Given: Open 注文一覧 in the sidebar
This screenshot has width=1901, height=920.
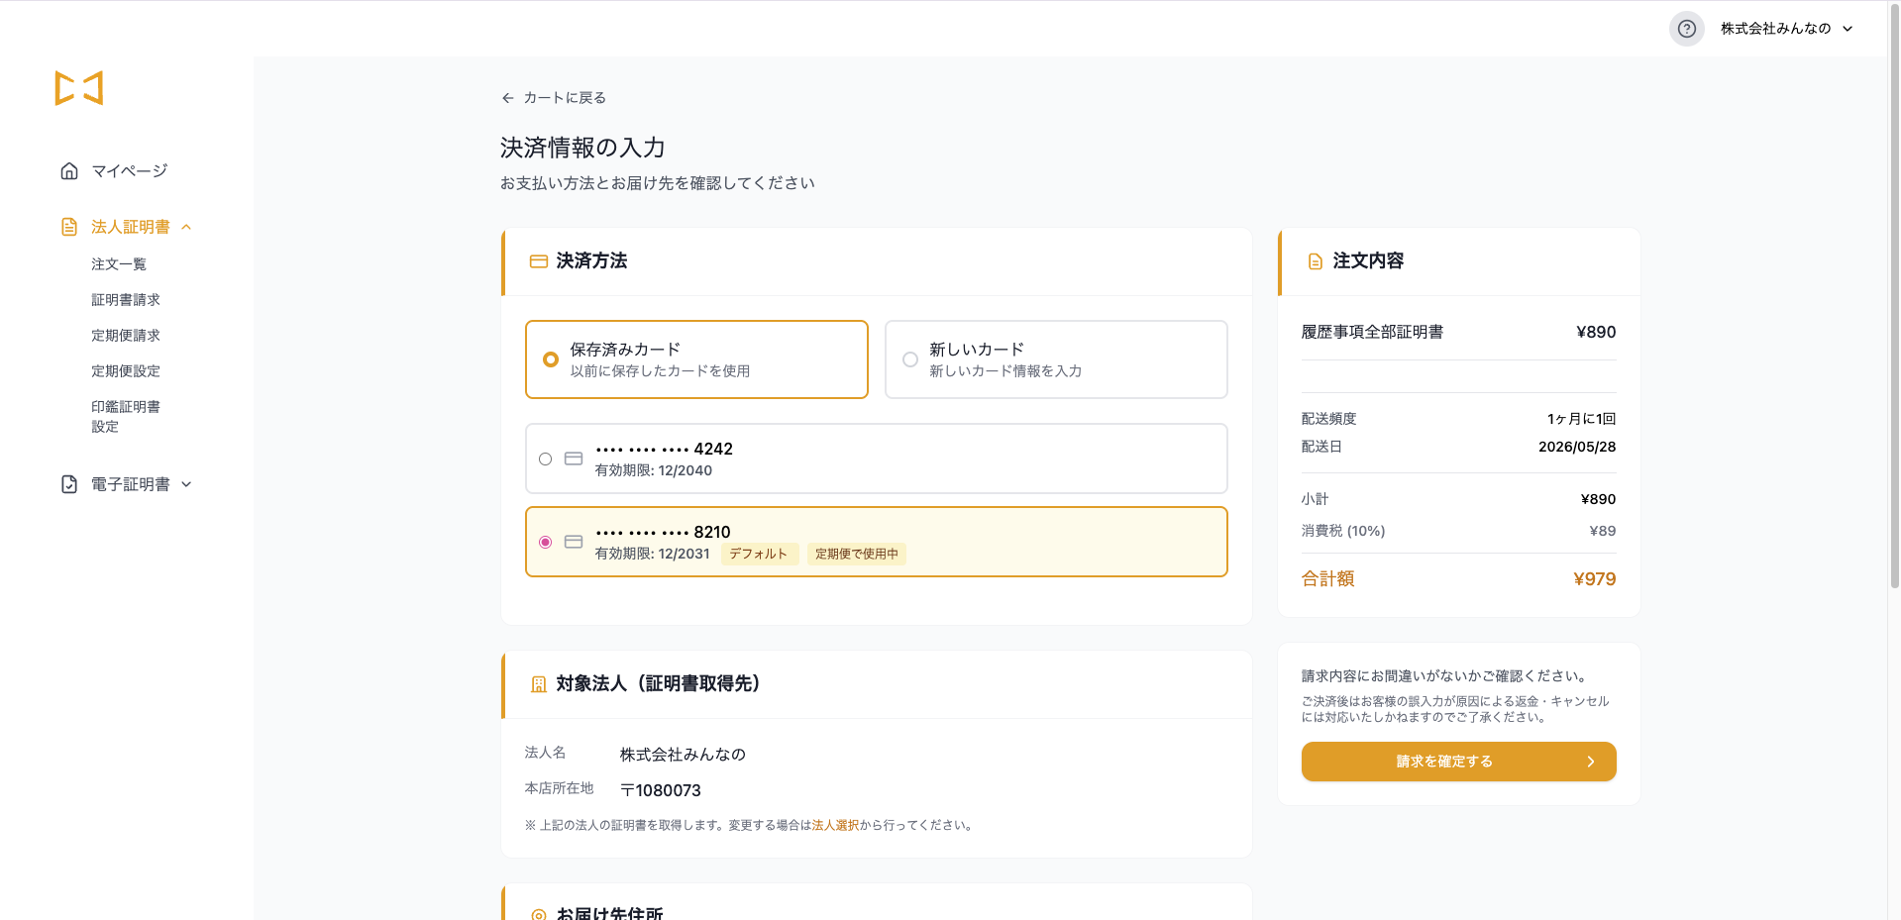Looking at the screenshot, I should 119,264.
